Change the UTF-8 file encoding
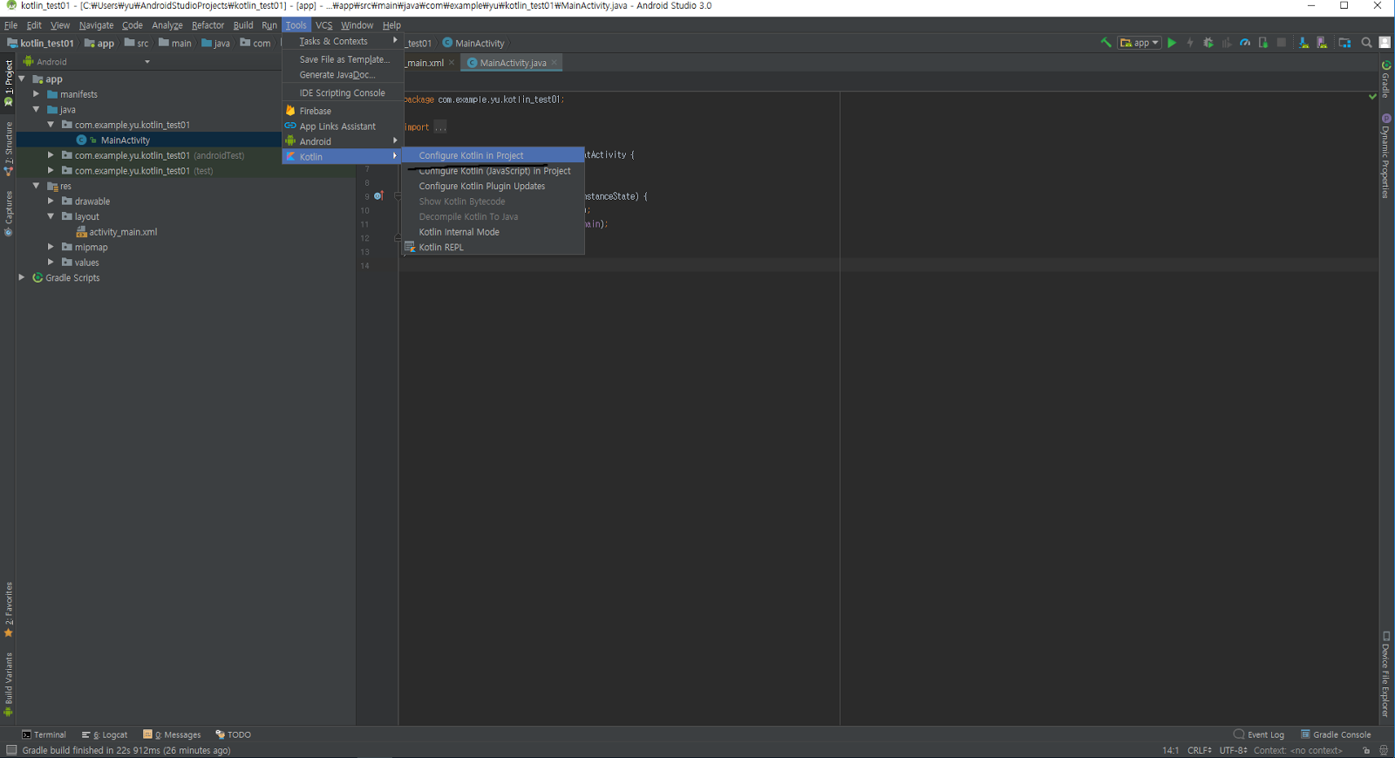The height and width of the screenshot is (758, 1395). (1233, 750)
